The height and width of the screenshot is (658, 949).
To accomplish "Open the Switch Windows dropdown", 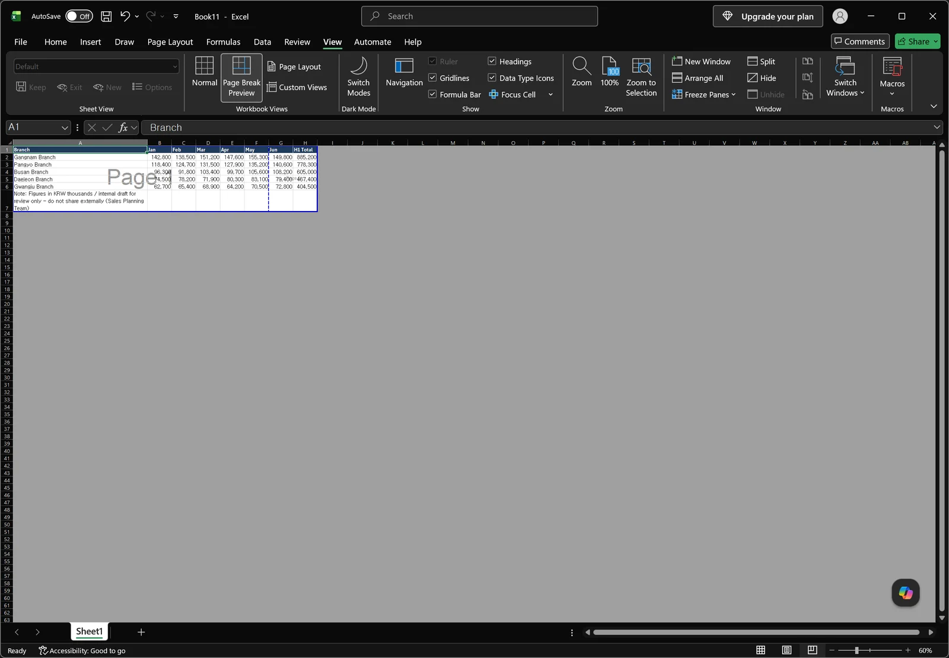I will [845, 76].
